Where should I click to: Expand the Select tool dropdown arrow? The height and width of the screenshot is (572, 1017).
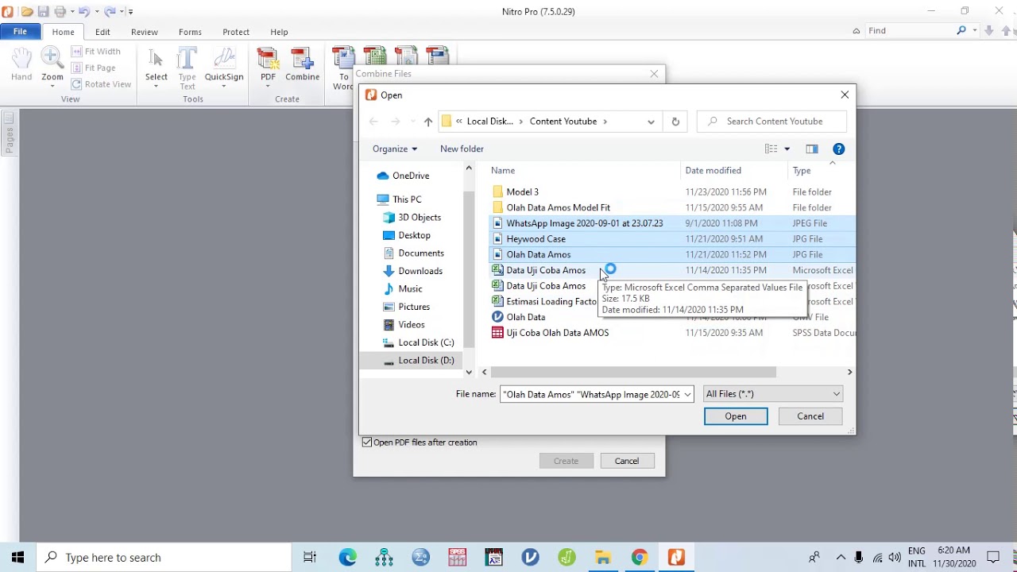coord(156,87)
